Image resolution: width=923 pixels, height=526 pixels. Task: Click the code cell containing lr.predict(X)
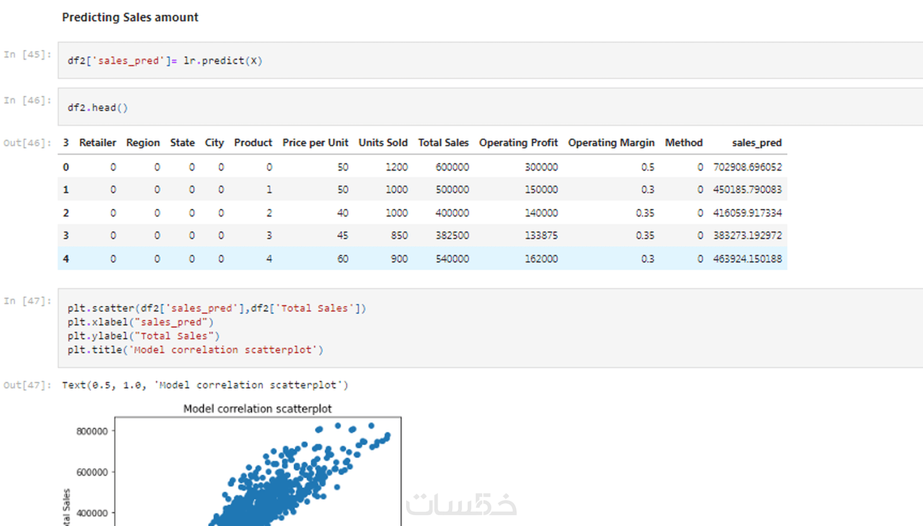(x=490, y=61)
